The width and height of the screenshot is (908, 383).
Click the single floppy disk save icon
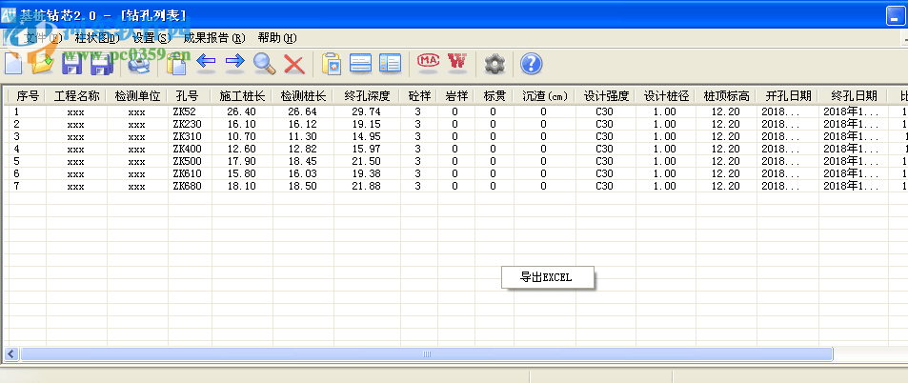(72, 63)
